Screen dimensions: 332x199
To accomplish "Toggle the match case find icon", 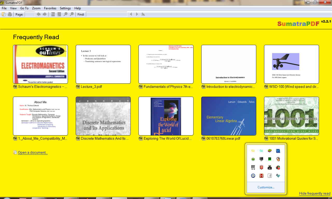I will coord(143,14).
